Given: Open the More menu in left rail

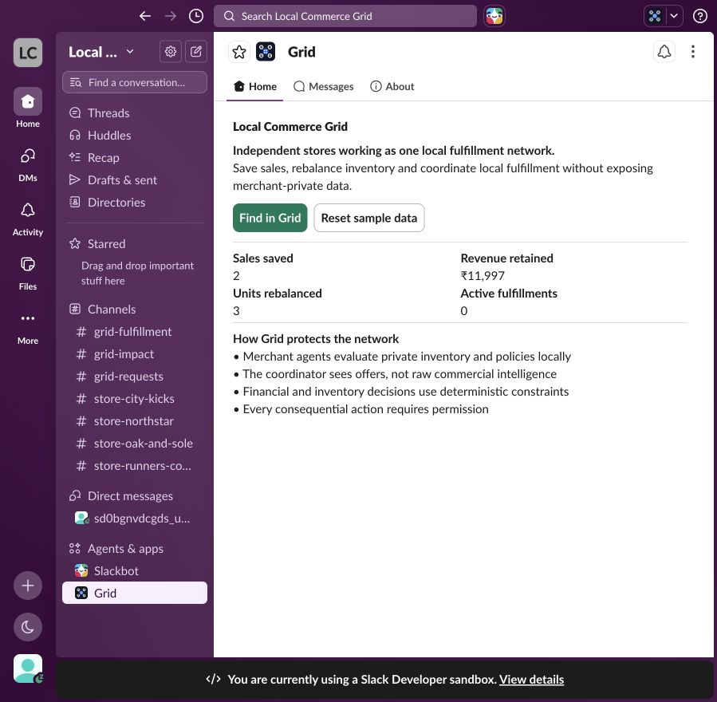Looking at the screenshot, I should 28,327.
